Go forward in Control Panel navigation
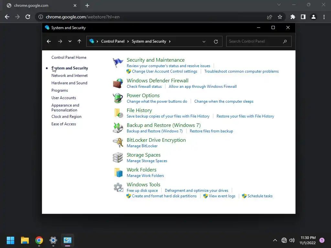 coord(60,41)
